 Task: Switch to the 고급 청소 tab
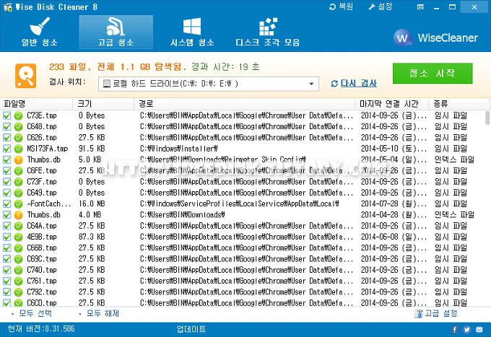coord(116,32)
